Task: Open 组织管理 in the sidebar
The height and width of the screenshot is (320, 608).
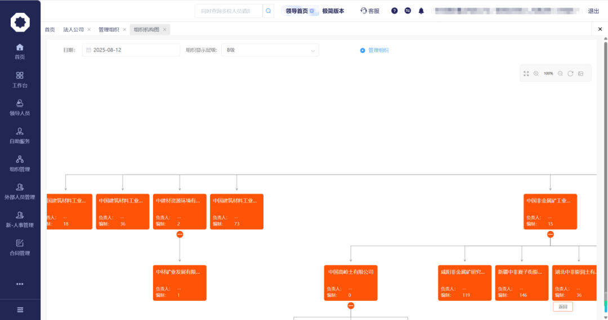Action: click(20, 163)
